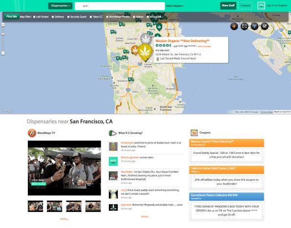Select the fourth video thumbnail below player
Screen dimensions: 291x228
tap(93, 206)
